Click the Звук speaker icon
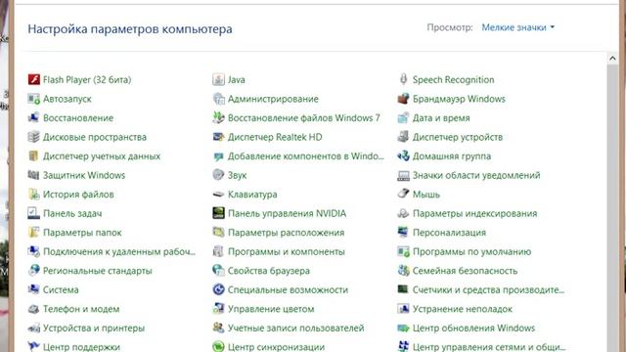Image resolution: width=626 pixels, height=352 pixels. coord(218,175)
